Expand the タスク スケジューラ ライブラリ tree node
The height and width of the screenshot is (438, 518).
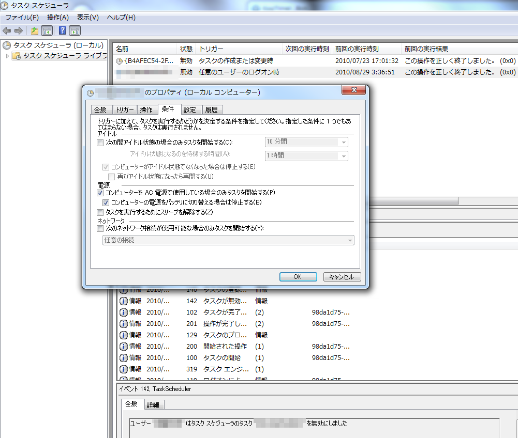(7, 56)
